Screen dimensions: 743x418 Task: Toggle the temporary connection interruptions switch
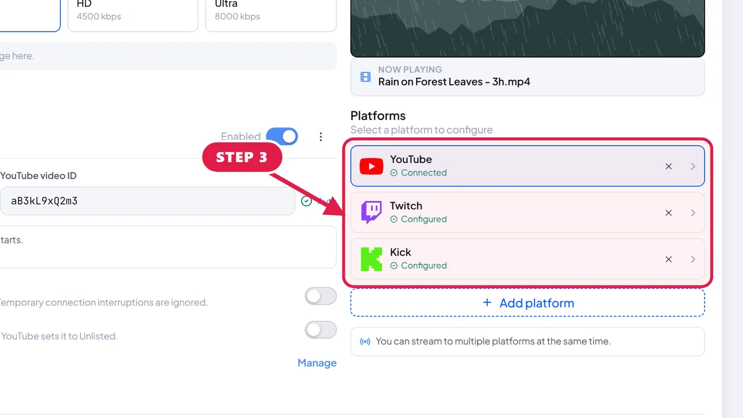pos(321,296)
